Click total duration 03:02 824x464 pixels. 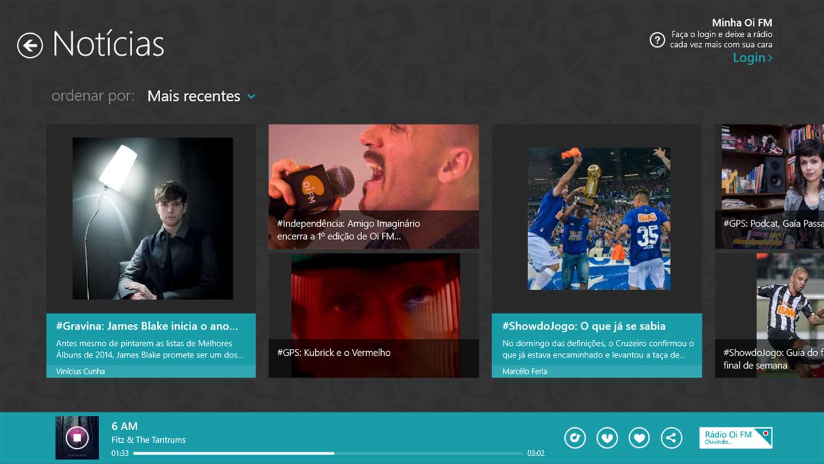pyautogui.click(x=536, y=453)
